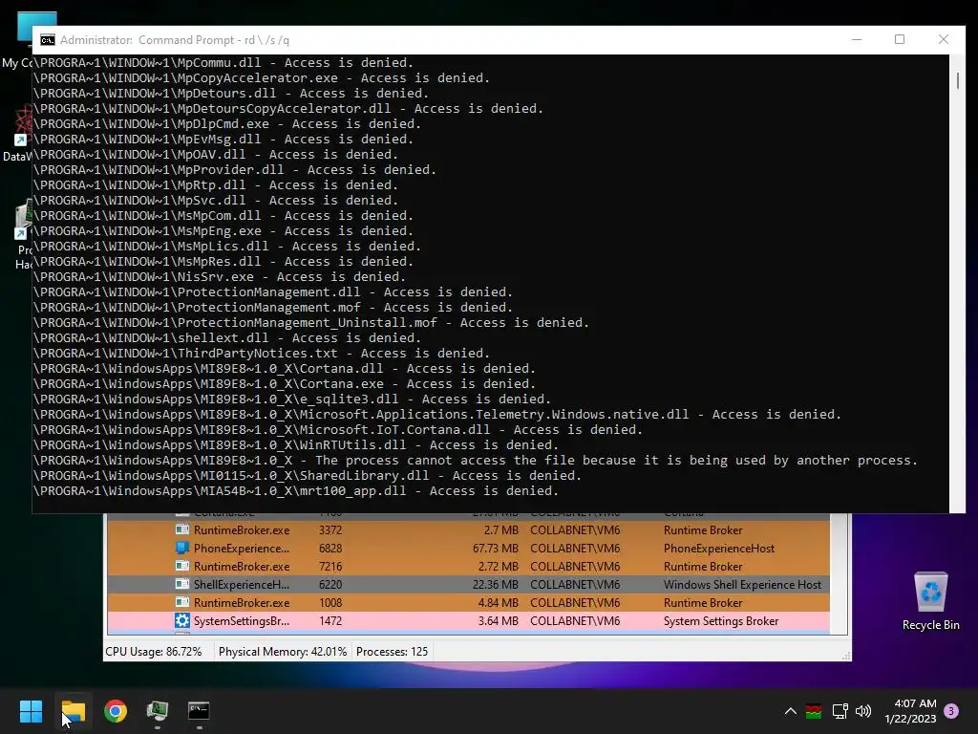Click the SystemSettingsBroker gear icon

point(182,620)
